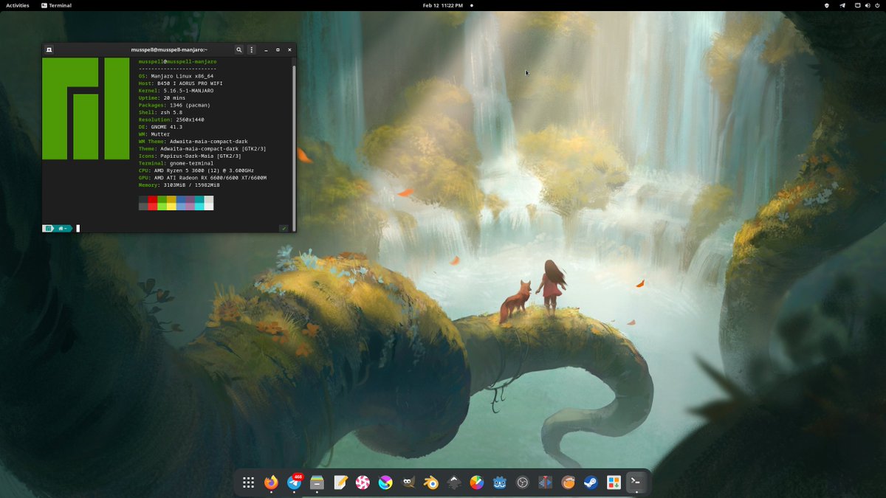Open the software store icon in dock
Viewport: 886px width, 498px height.
coord(614,483)
